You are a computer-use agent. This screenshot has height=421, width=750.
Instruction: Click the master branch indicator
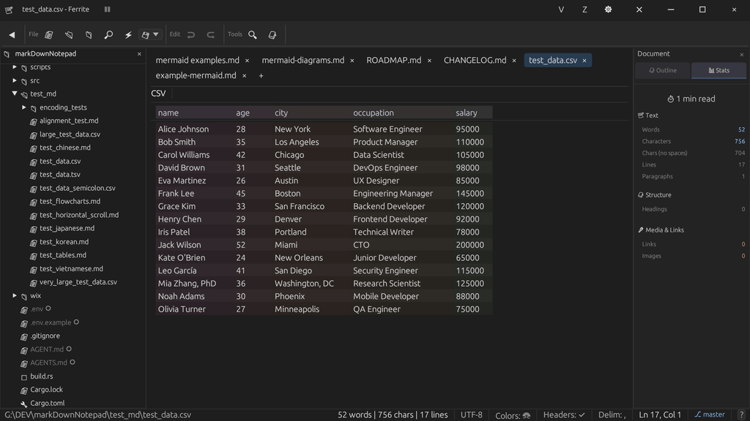tap(709, 414)
